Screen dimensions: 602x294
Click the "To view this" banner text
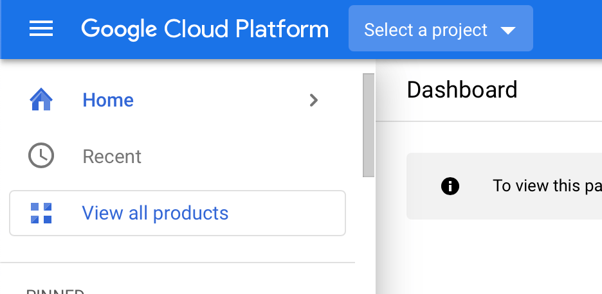(x=547, y=186)
